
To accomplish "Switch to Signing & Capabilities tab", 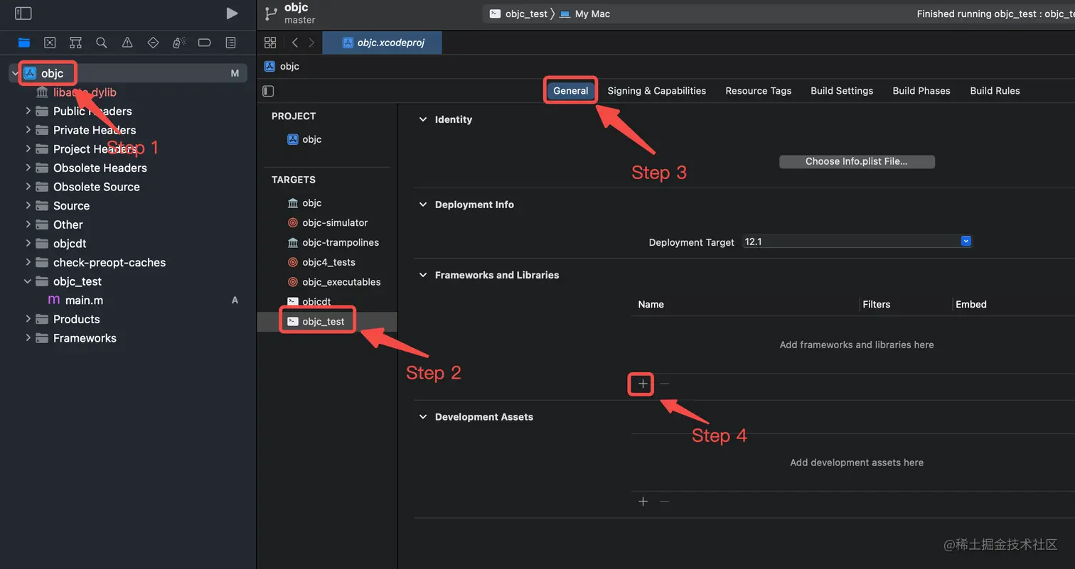I will [657, 90].
